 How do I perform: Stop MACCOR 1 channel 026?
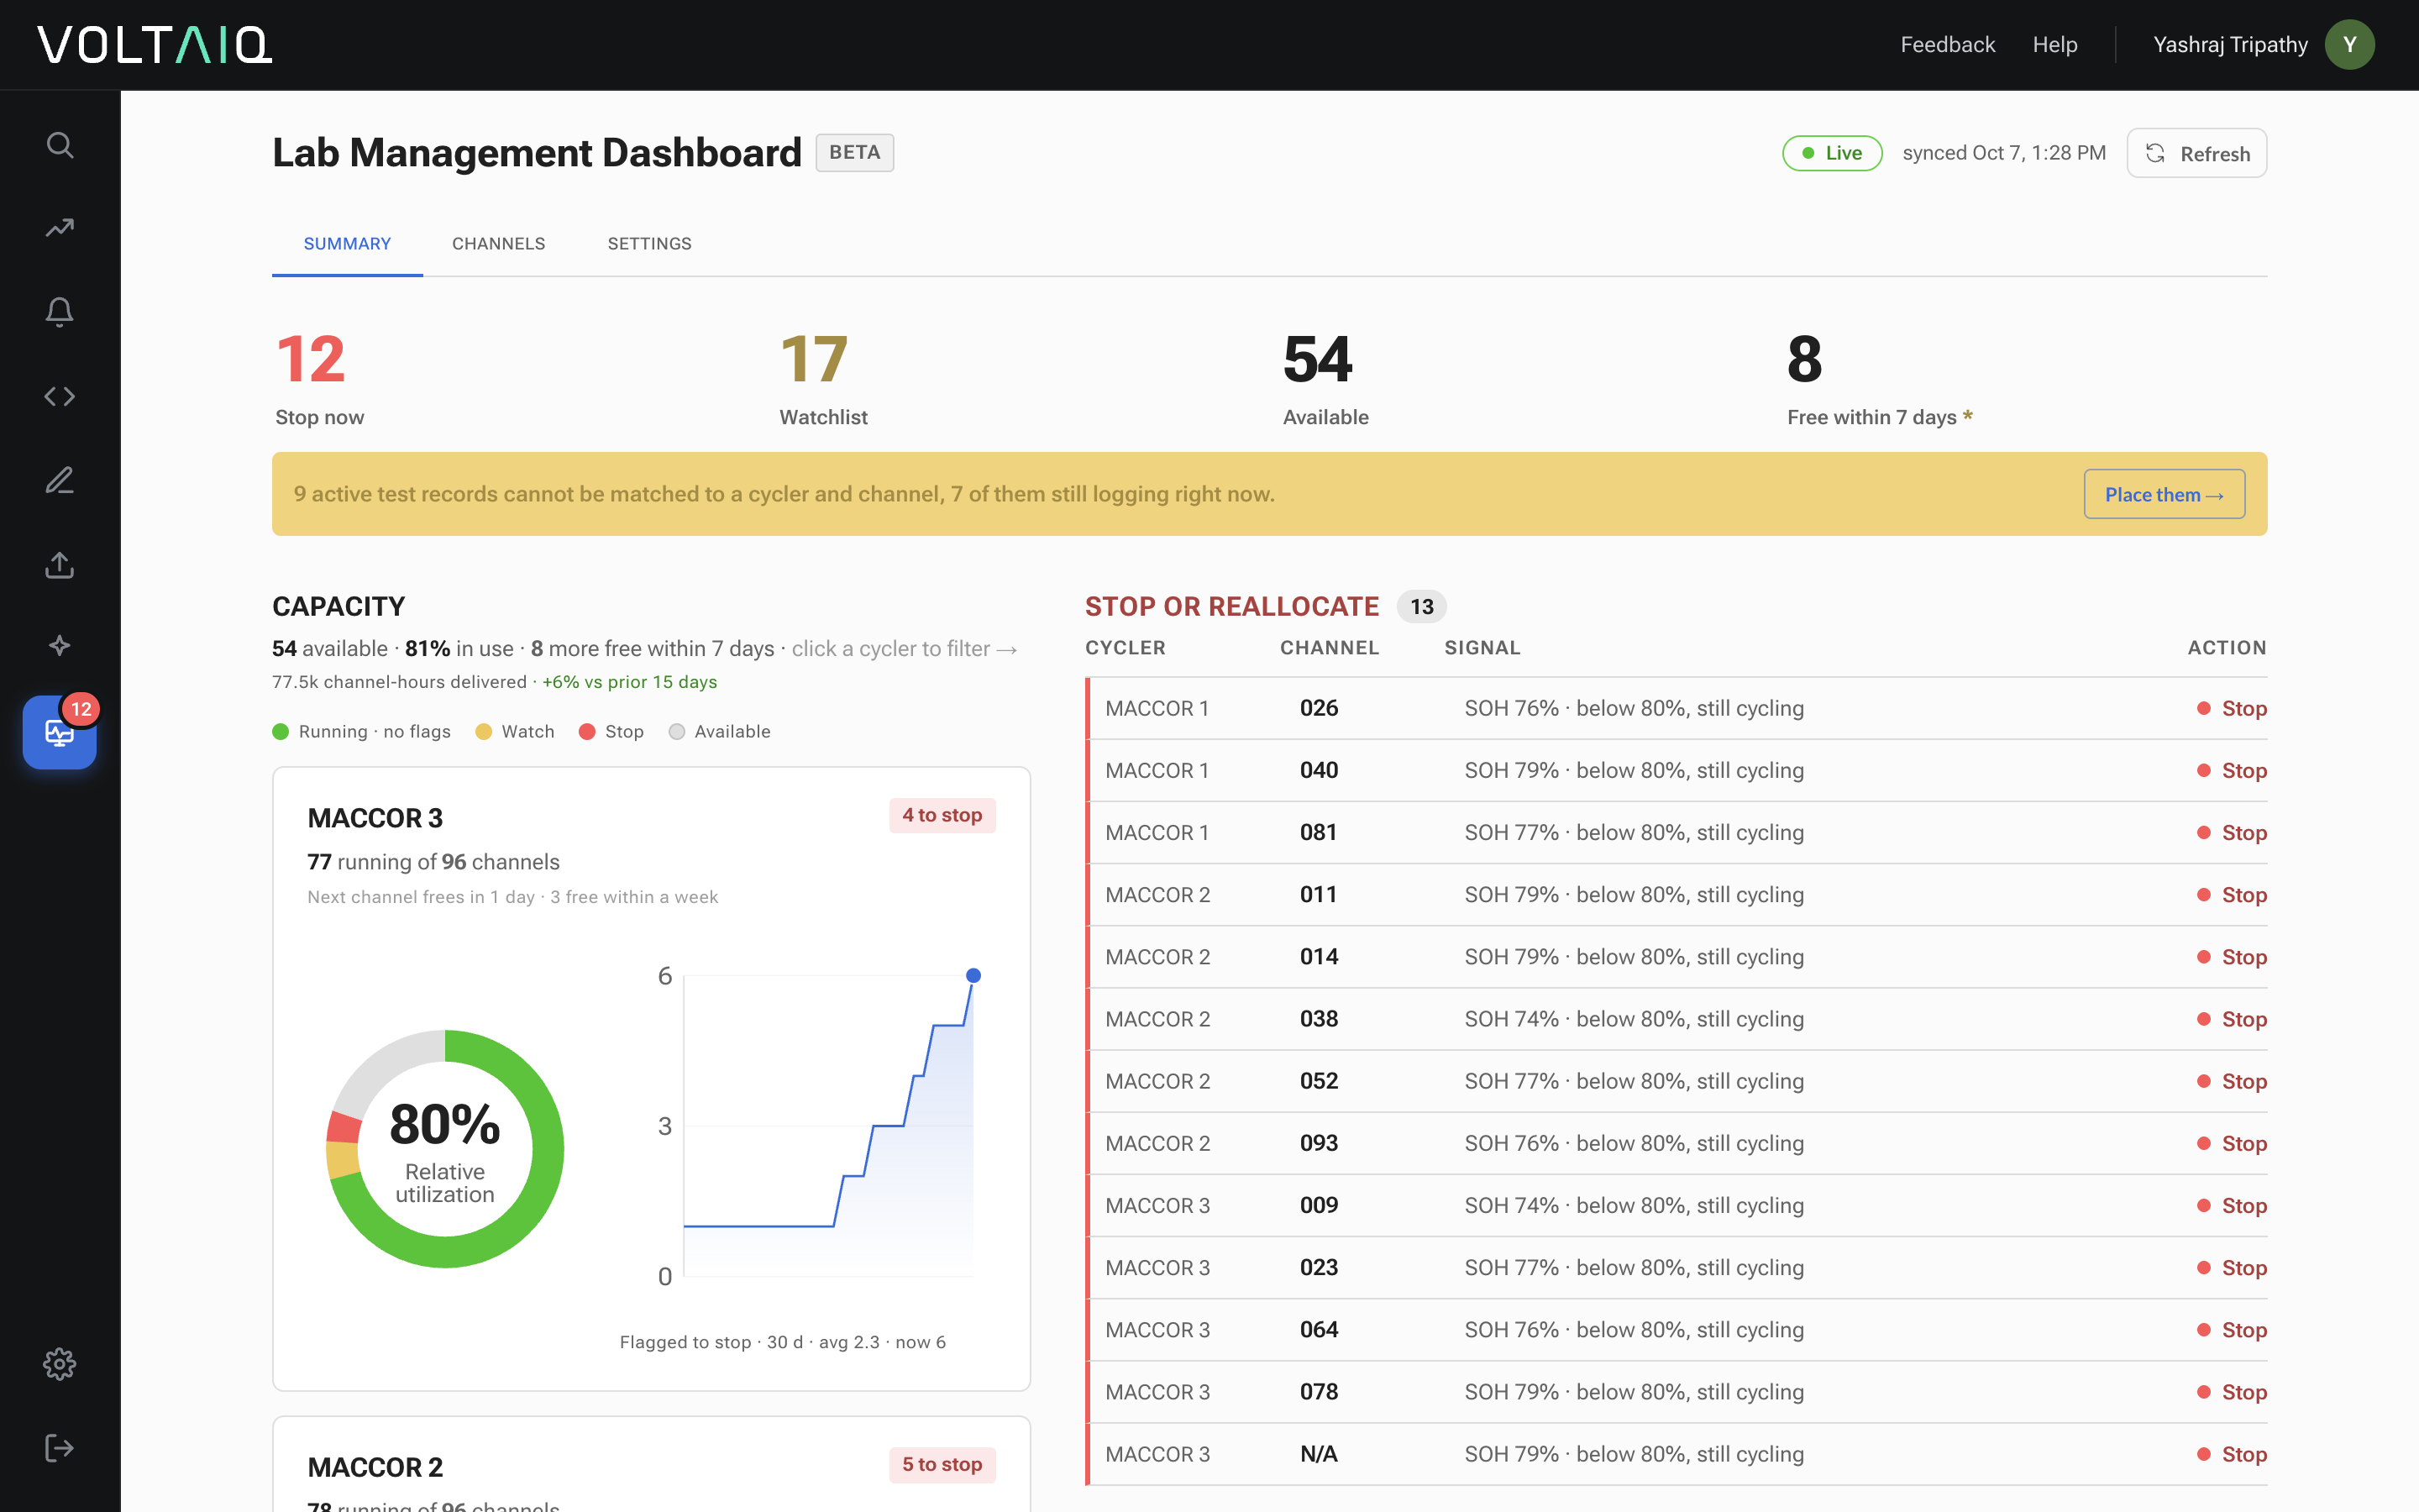coord(2232,708)
